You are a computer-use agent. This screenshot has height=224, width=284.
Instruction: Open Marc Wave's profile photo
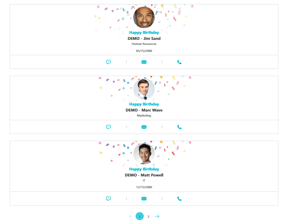click(144, 89)
